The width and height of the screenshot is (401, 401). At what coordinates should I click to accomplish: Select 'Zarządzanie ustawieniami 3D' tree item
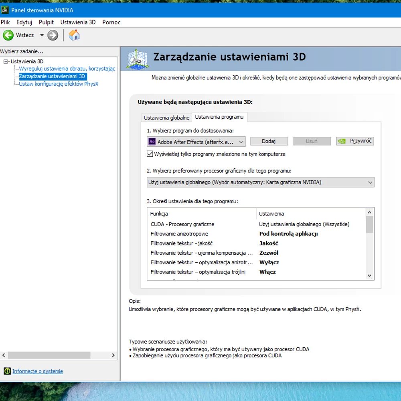tap(53, 76)
